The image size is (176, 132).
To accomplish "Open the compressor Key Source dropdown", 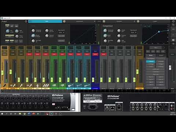I will [133, 33].
